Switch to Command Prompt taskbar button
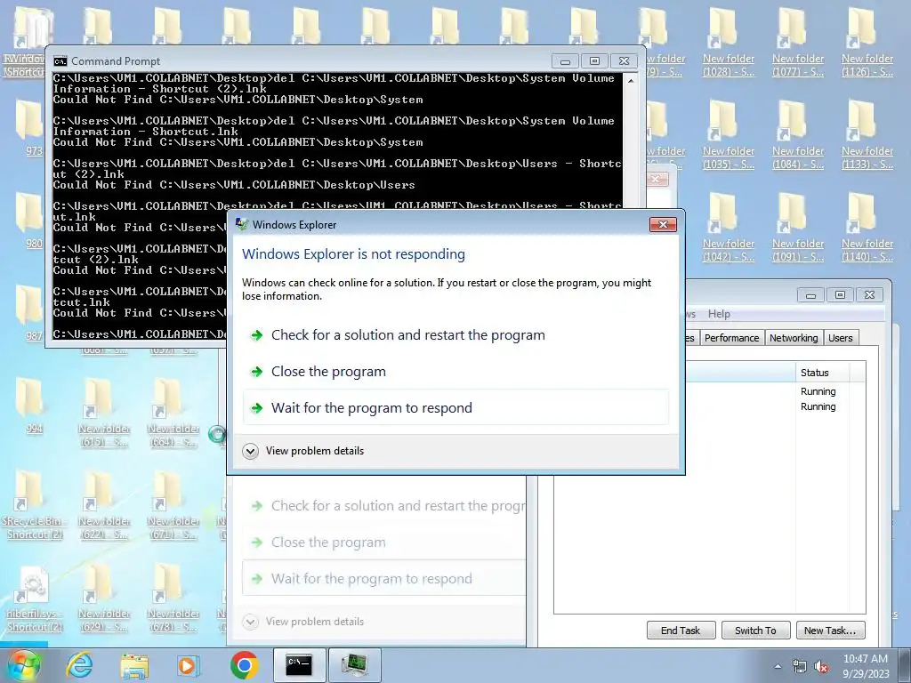This screenshot has height=683, width=911. (299, 665)
